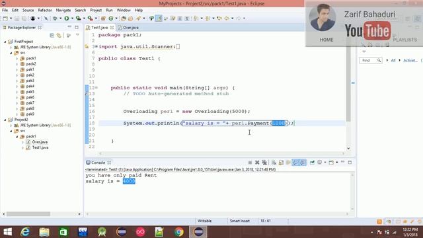
Task: Collapse pack1 package under Project2
Action: (17, 136)
